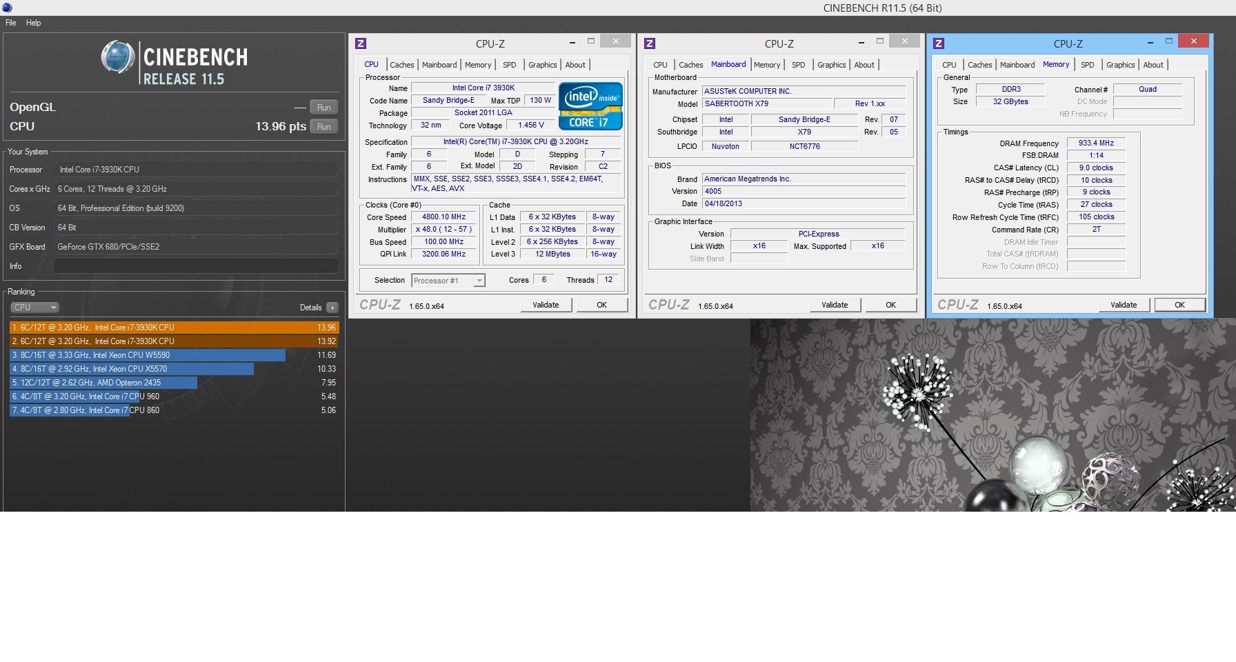The image size is (1236, 662).
Task: Select top ranking row scoring 13.96
Action: pos(175,328)
